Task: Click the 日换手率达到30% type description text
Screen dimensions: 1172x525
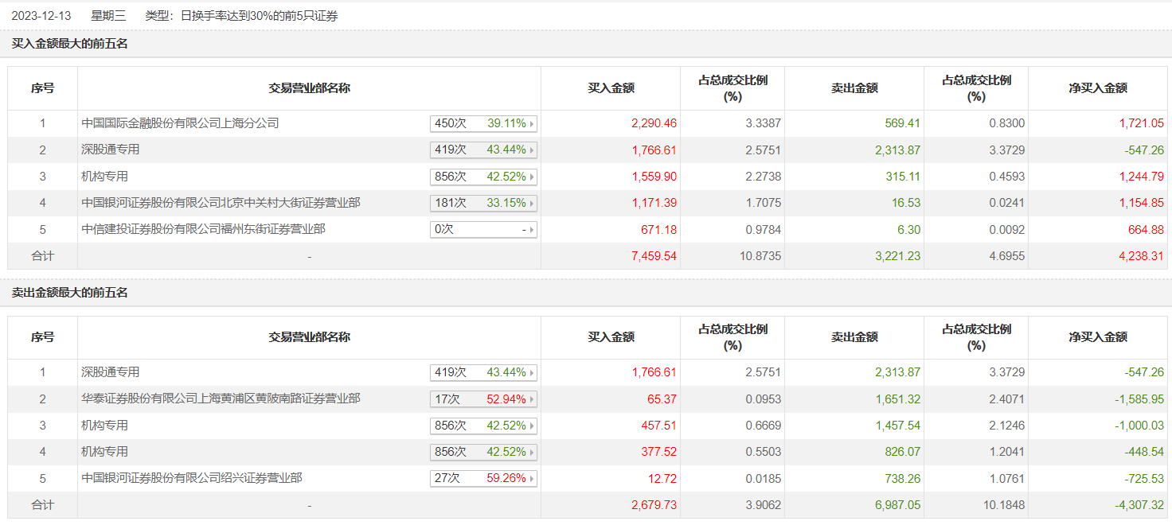Action: (x=259, y=15)
